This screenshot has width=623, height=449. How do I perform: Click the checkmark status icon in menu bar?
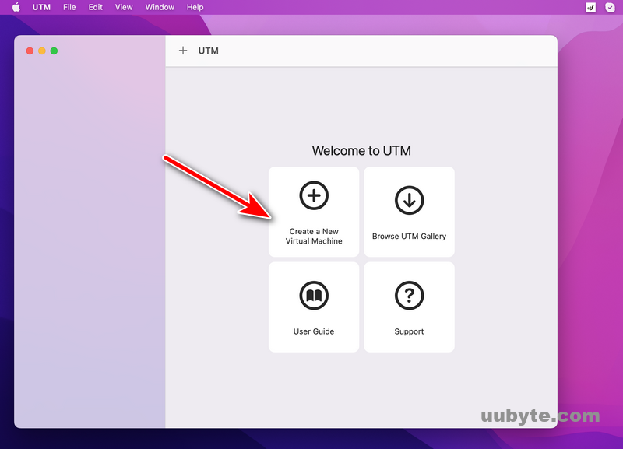pyautogui.click(x=610, y=7)
